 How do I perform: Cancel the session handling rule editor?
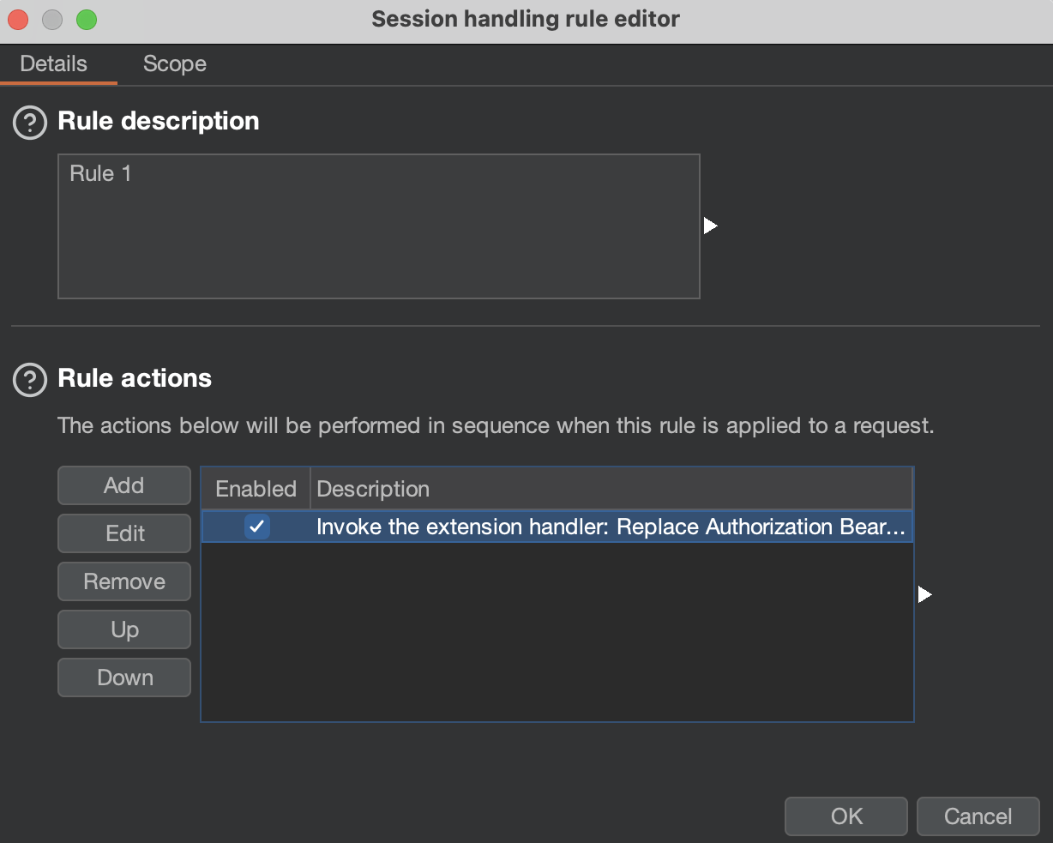click(978, 816)
